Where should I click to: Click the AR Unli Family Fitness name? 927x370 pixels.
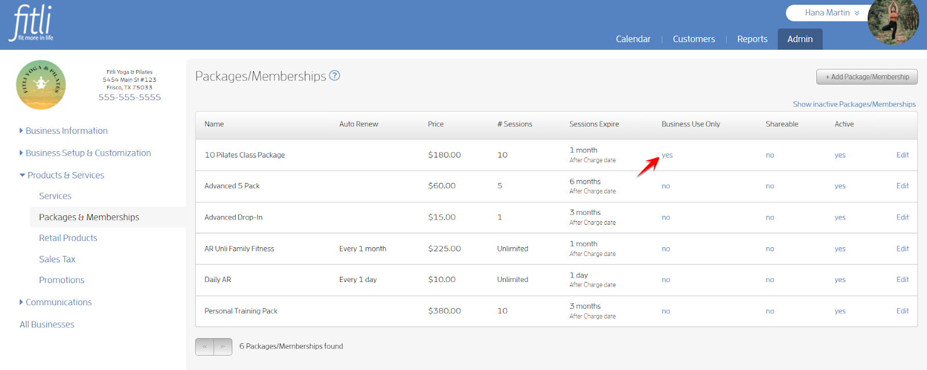tap(239, 248)
